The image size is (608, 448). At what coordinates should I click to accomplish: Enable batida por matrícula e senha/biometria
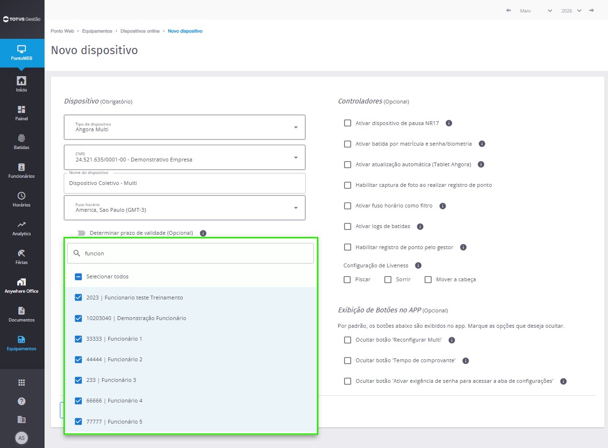(348, 144)
